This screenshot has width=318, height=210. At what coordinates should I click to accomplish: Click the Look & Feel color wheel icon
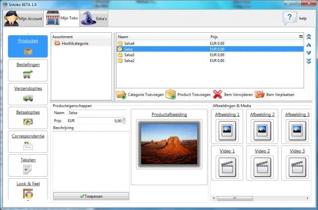point(28,194)
